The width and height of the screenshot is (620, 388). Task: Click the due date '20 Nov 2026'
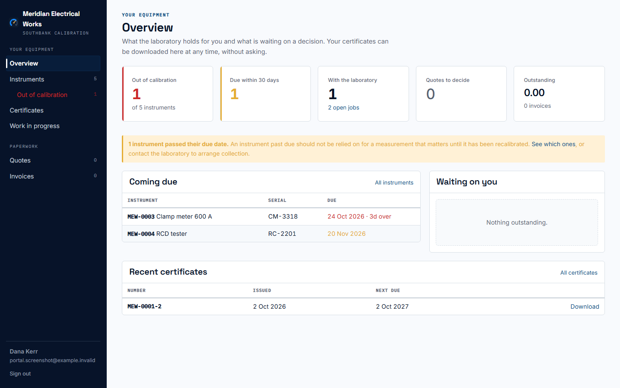coord(347,234)
